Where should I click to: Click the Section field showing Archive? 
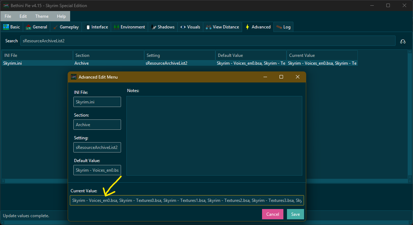click(97, 125)
